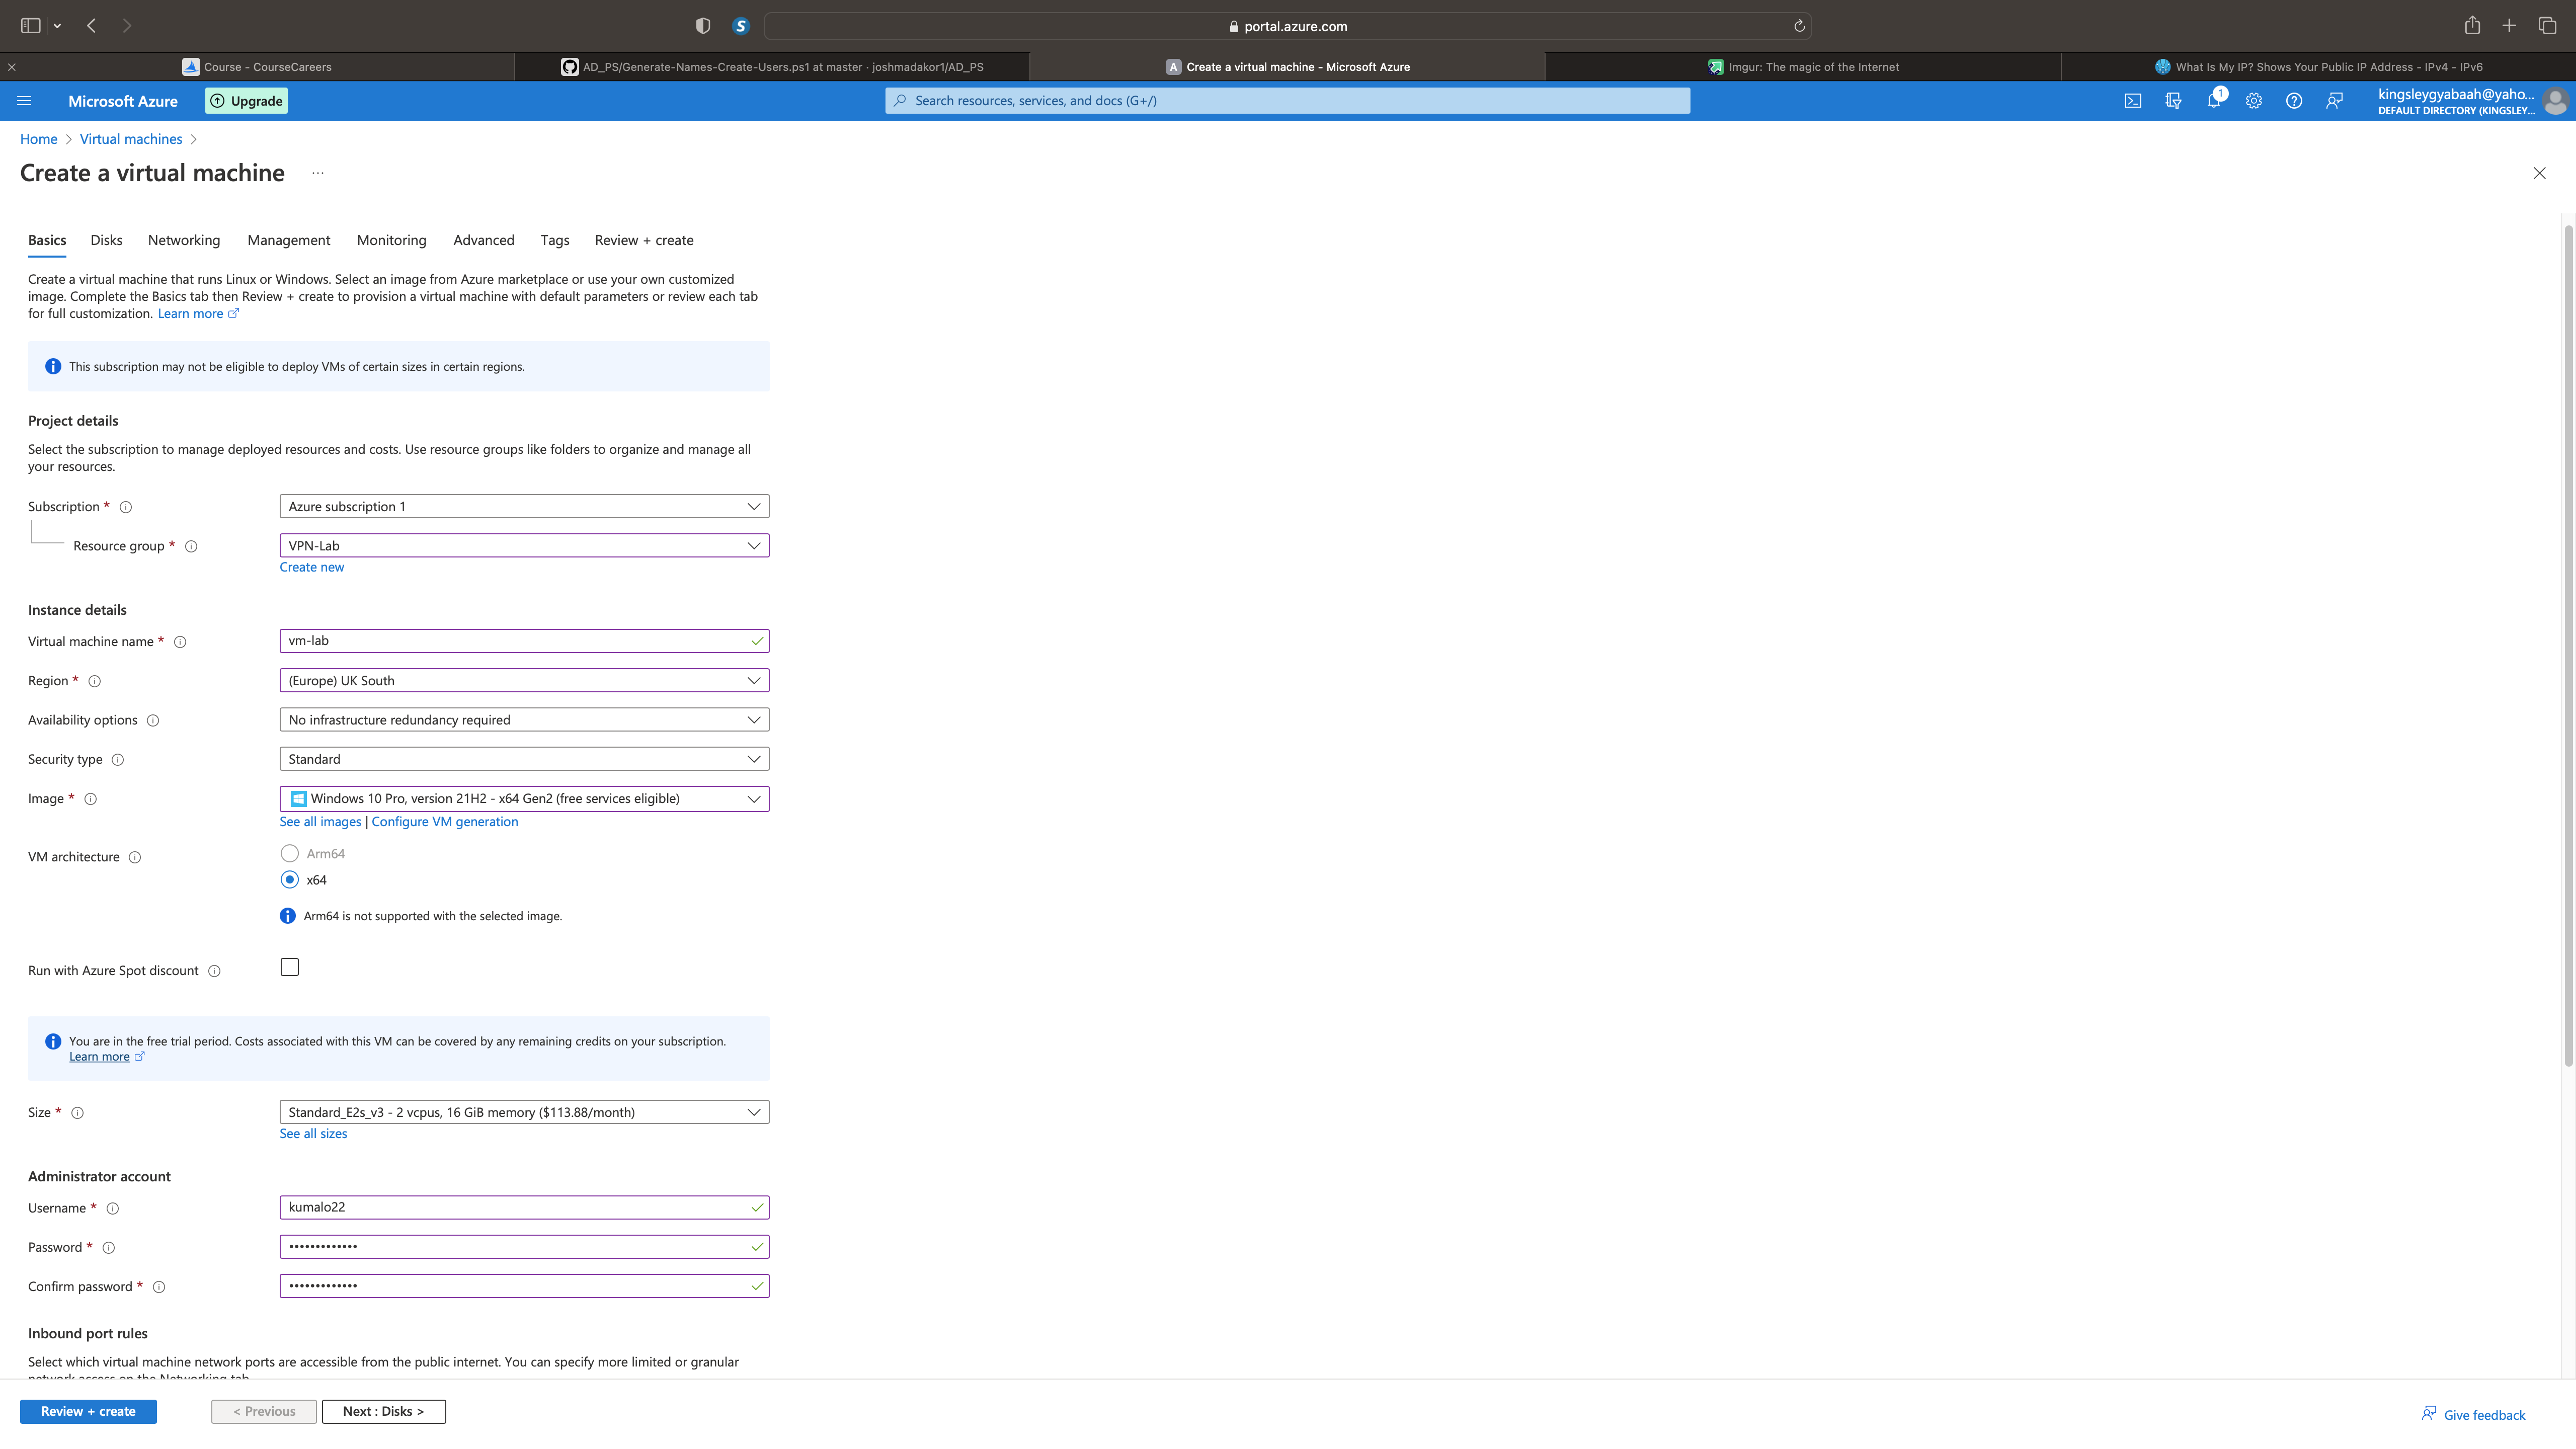Open the notifications bell icon
2576x1449 pixels.
pyautogui.click(x=2213, y=101)
